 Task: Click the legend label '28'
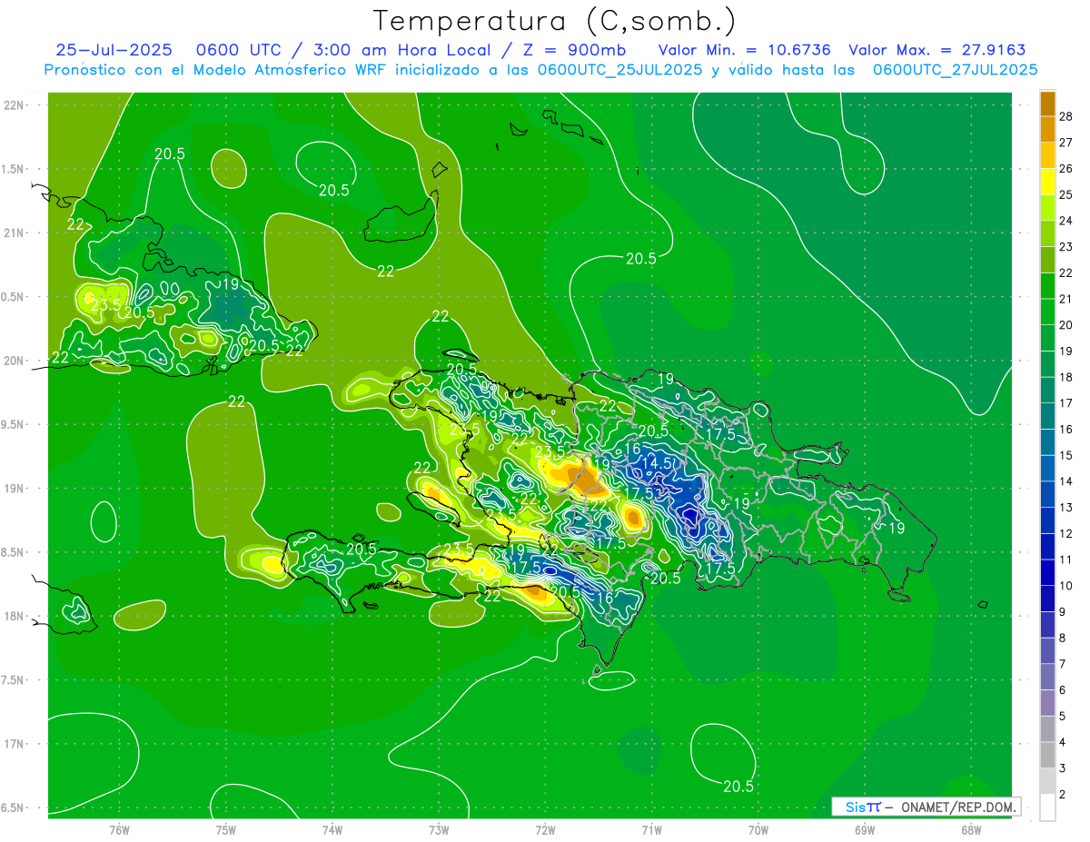[x=1066, y=116]
